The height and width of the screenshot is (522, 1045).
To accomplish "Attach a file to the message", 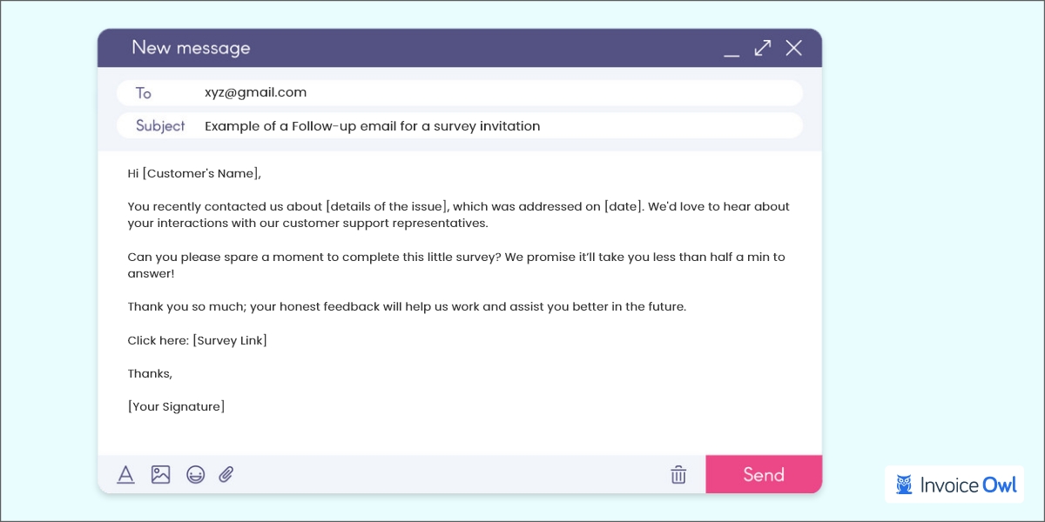I will pyautogui.click(x=226, y=474).
